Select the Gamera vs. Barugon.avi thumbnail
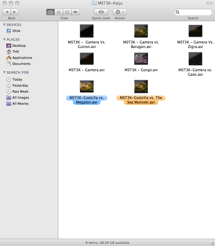This screenshot has height=246, width=215. point(141,31)
